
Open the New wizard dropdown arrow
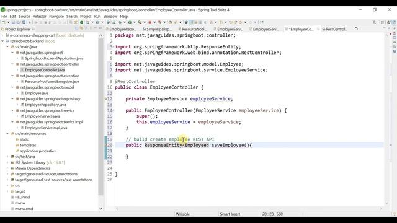8,22
